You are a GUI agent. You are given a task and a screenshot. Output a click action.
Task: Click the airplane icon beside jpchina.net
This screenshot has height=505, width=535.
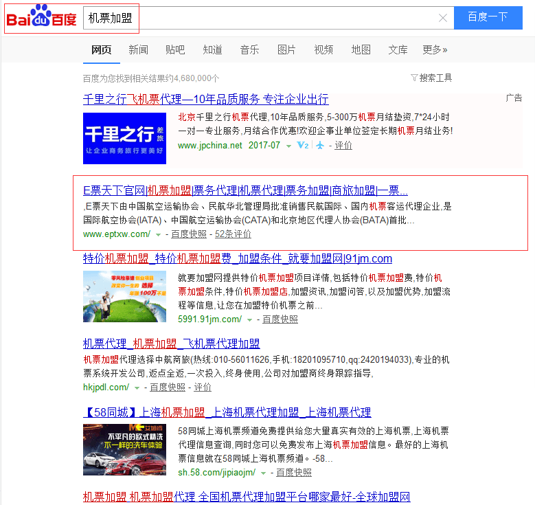pyautogui.click(x=320, y=146)
